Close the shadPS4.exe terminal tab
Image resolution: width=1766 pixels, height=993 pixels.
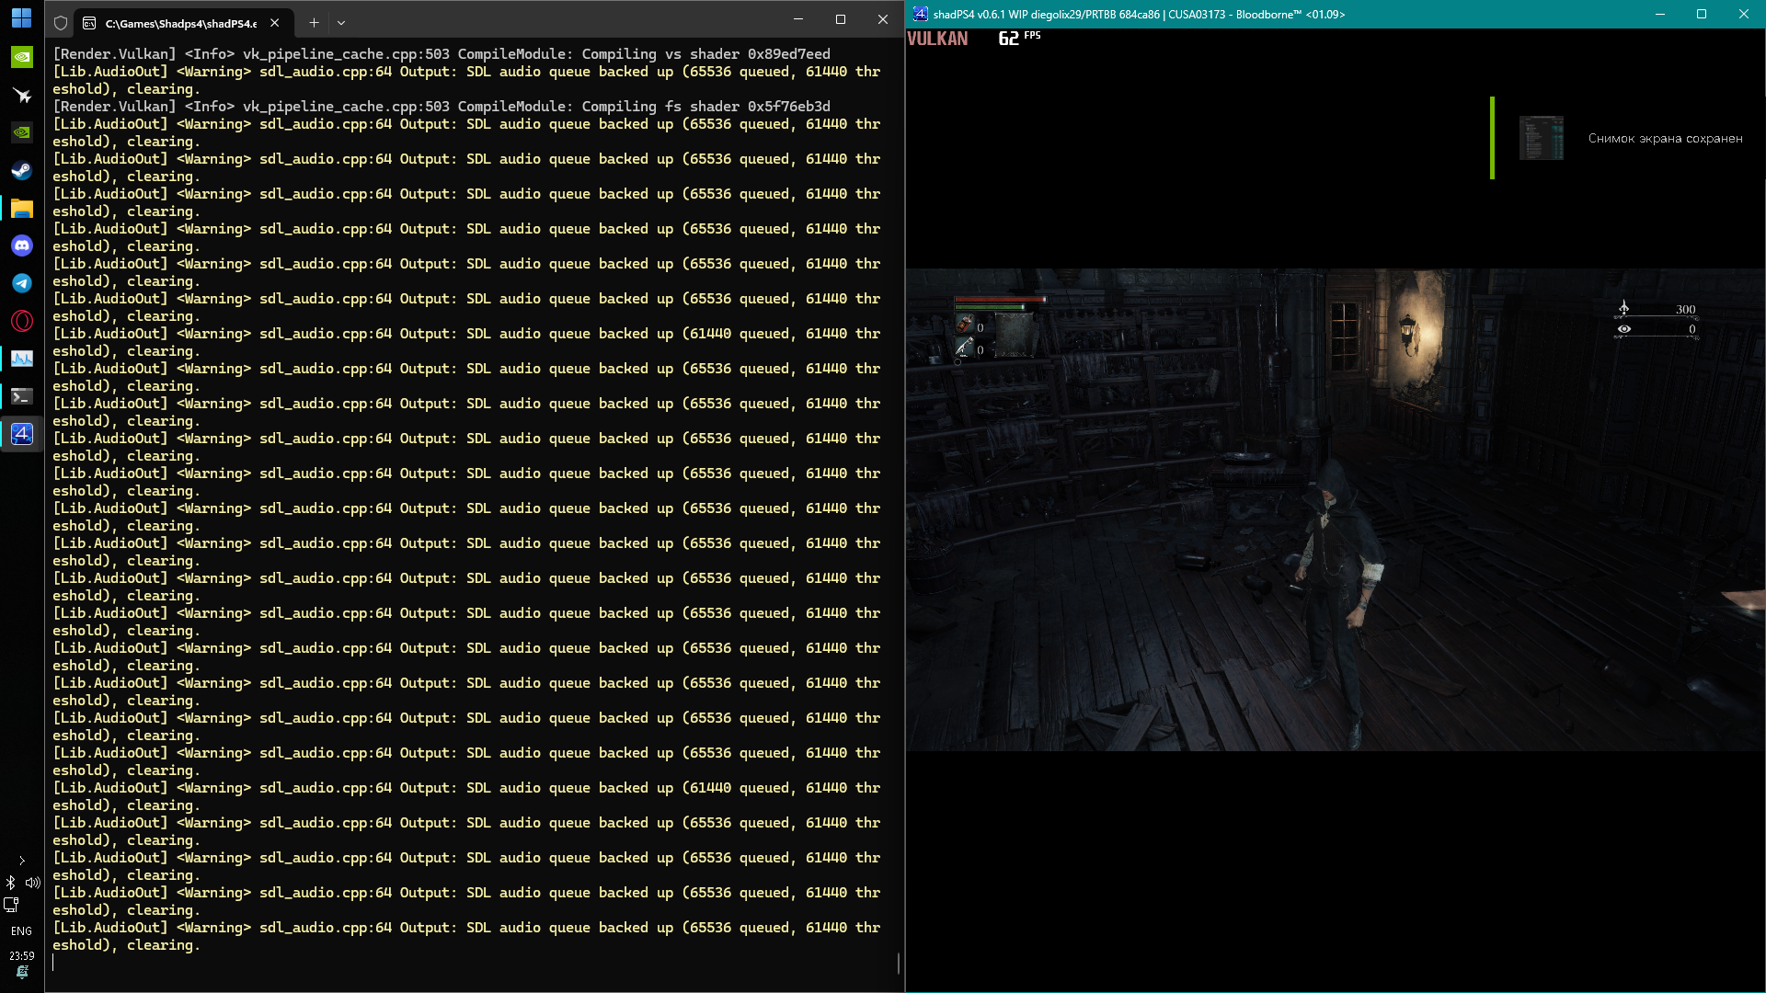point(274,23)
